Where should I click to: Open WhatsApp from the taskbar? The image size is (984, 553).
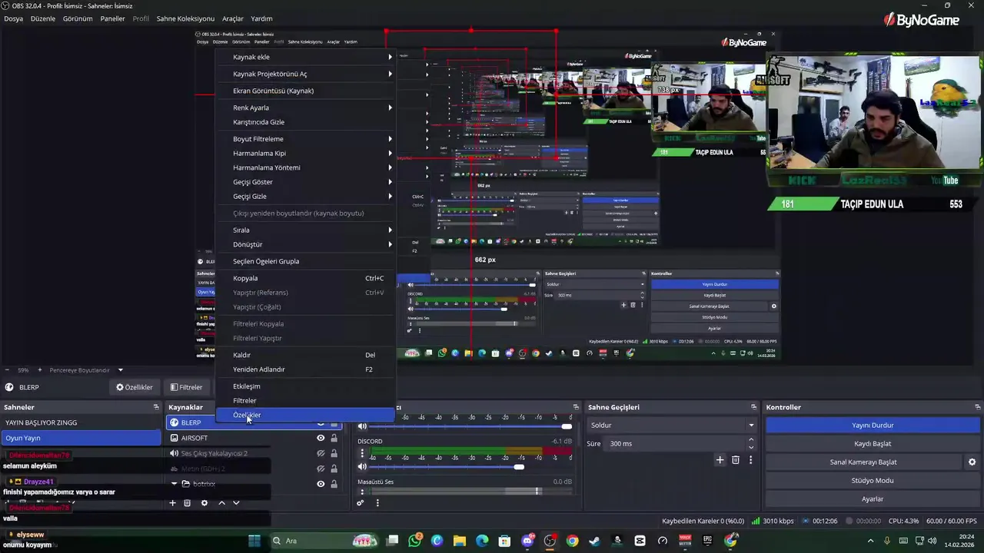(x=415, y=541)
